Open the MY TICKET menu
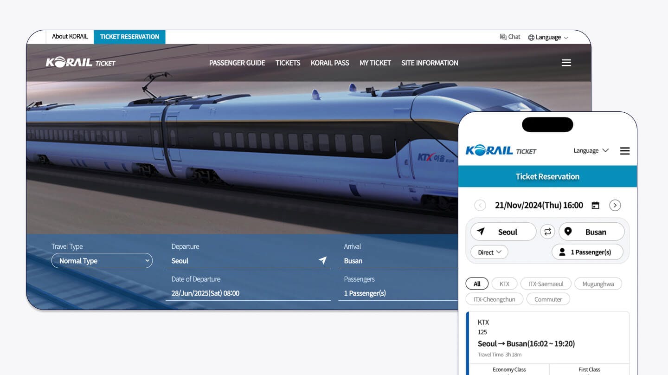 pos(375,63)
